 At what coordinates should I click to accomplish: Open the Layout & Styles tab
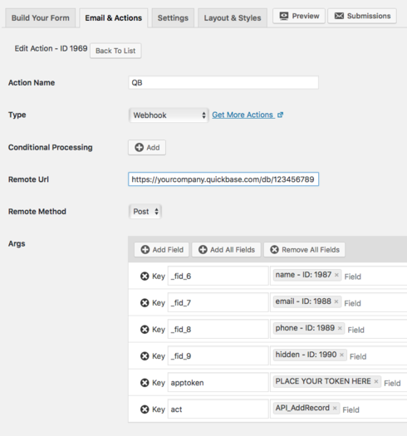click(x=233, y=18)
